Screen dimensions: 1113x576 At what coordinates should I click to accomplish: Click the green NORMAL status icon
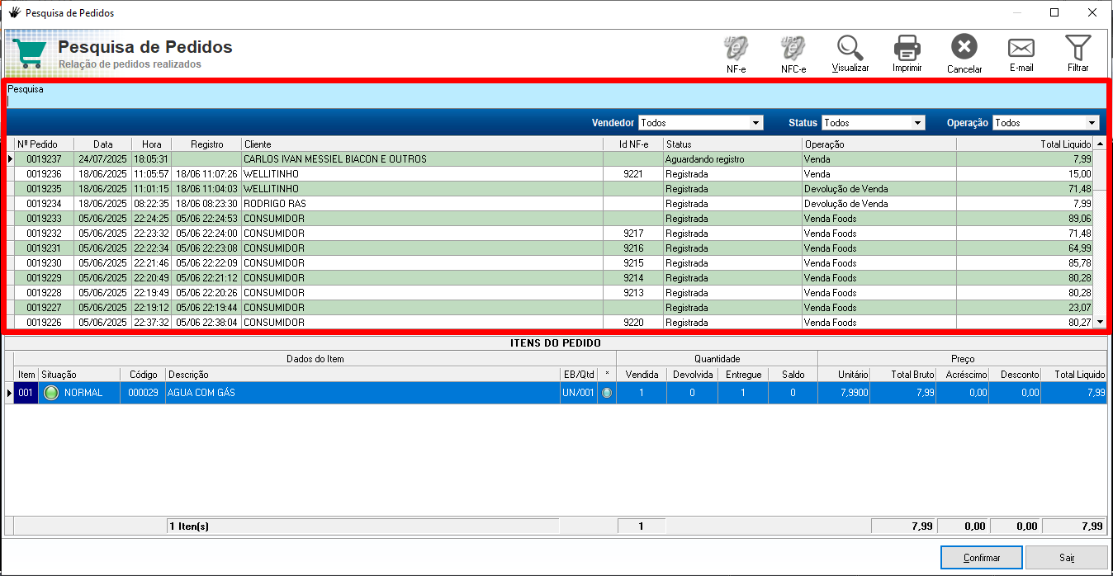51,393
